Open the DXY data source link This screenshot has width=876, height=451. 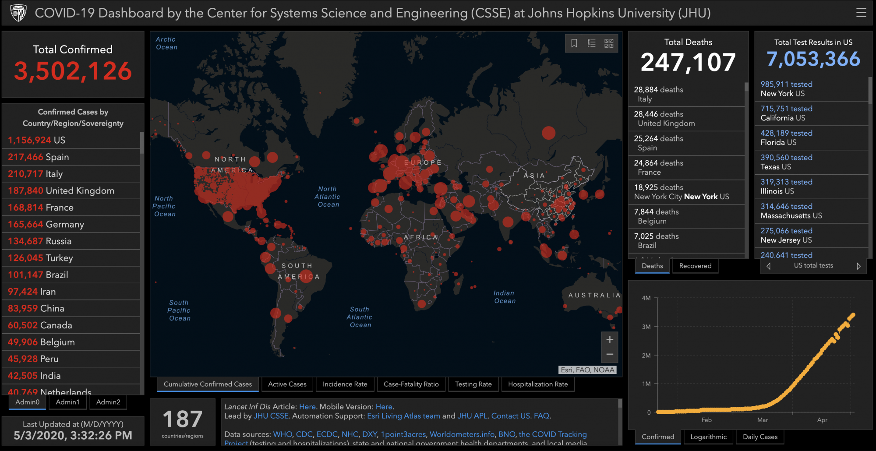tap(369, 434)
